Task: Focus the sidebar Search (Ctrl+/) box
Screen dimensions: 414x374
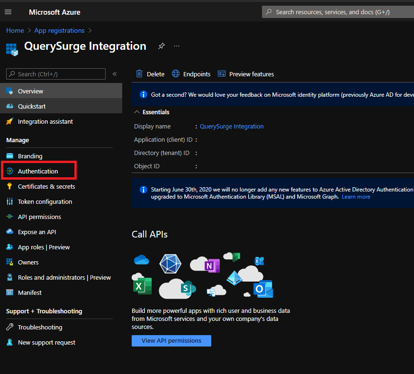Action: tap(56, 74)
